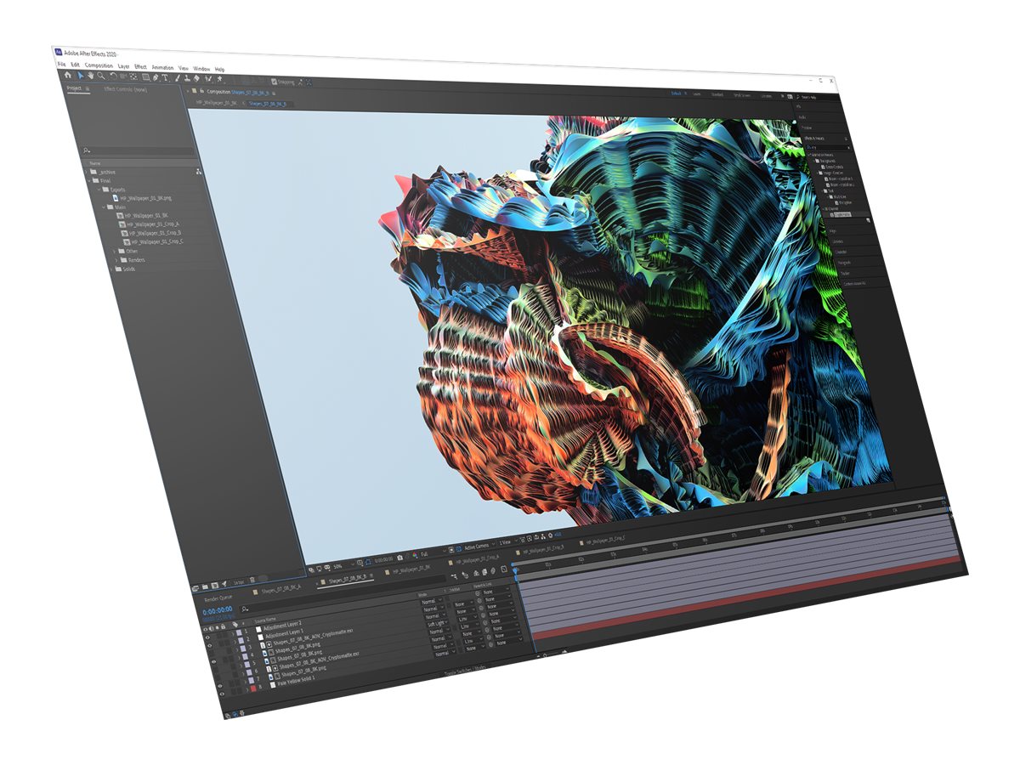The width and height of the screenshot is (1020, 765).
Task: Open the 50% magnification dropdown
Action: (x=343, y=564)
